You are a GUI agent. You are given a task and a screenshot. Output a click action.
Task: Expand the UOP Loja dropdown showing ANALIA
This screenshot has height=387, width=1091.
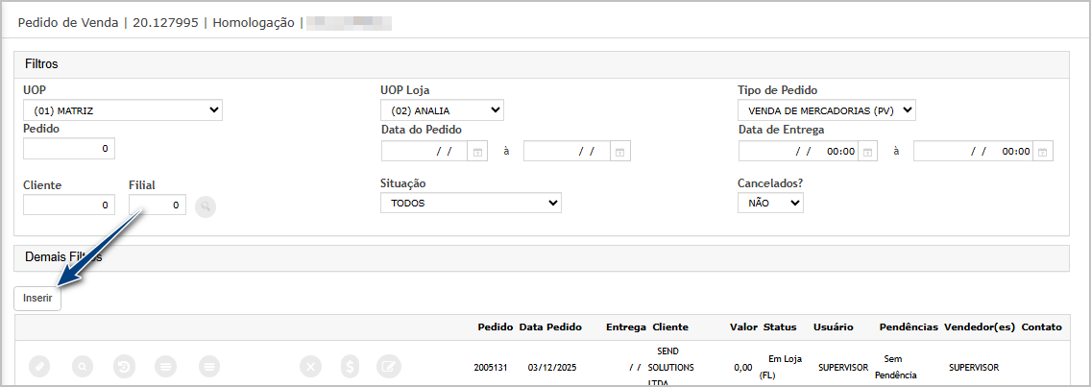point(442,110)
